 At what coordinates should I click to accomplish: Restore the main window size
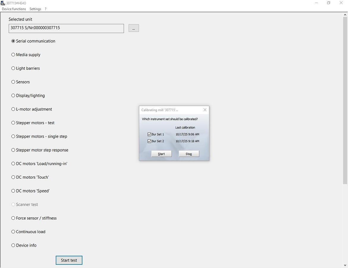point(328,3)
